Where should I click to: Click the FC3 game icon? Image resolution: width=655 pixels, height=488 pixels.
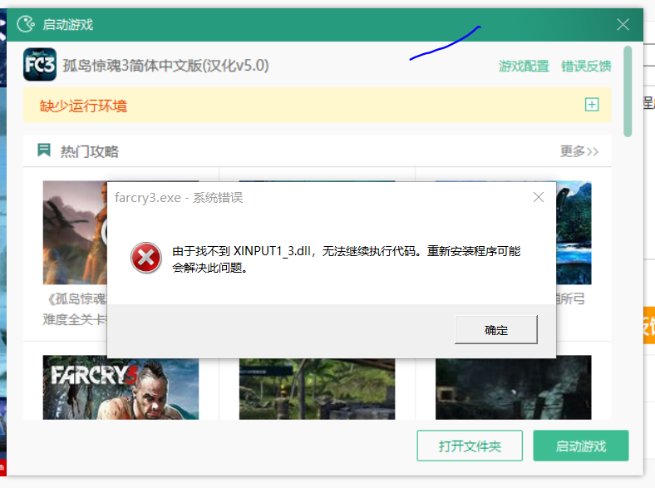(40, 64)
